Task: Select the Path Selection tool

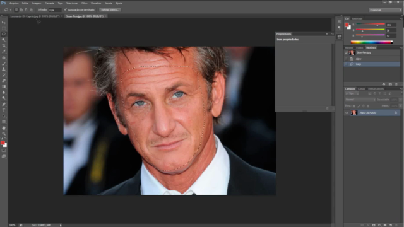Action: point(4,116)
